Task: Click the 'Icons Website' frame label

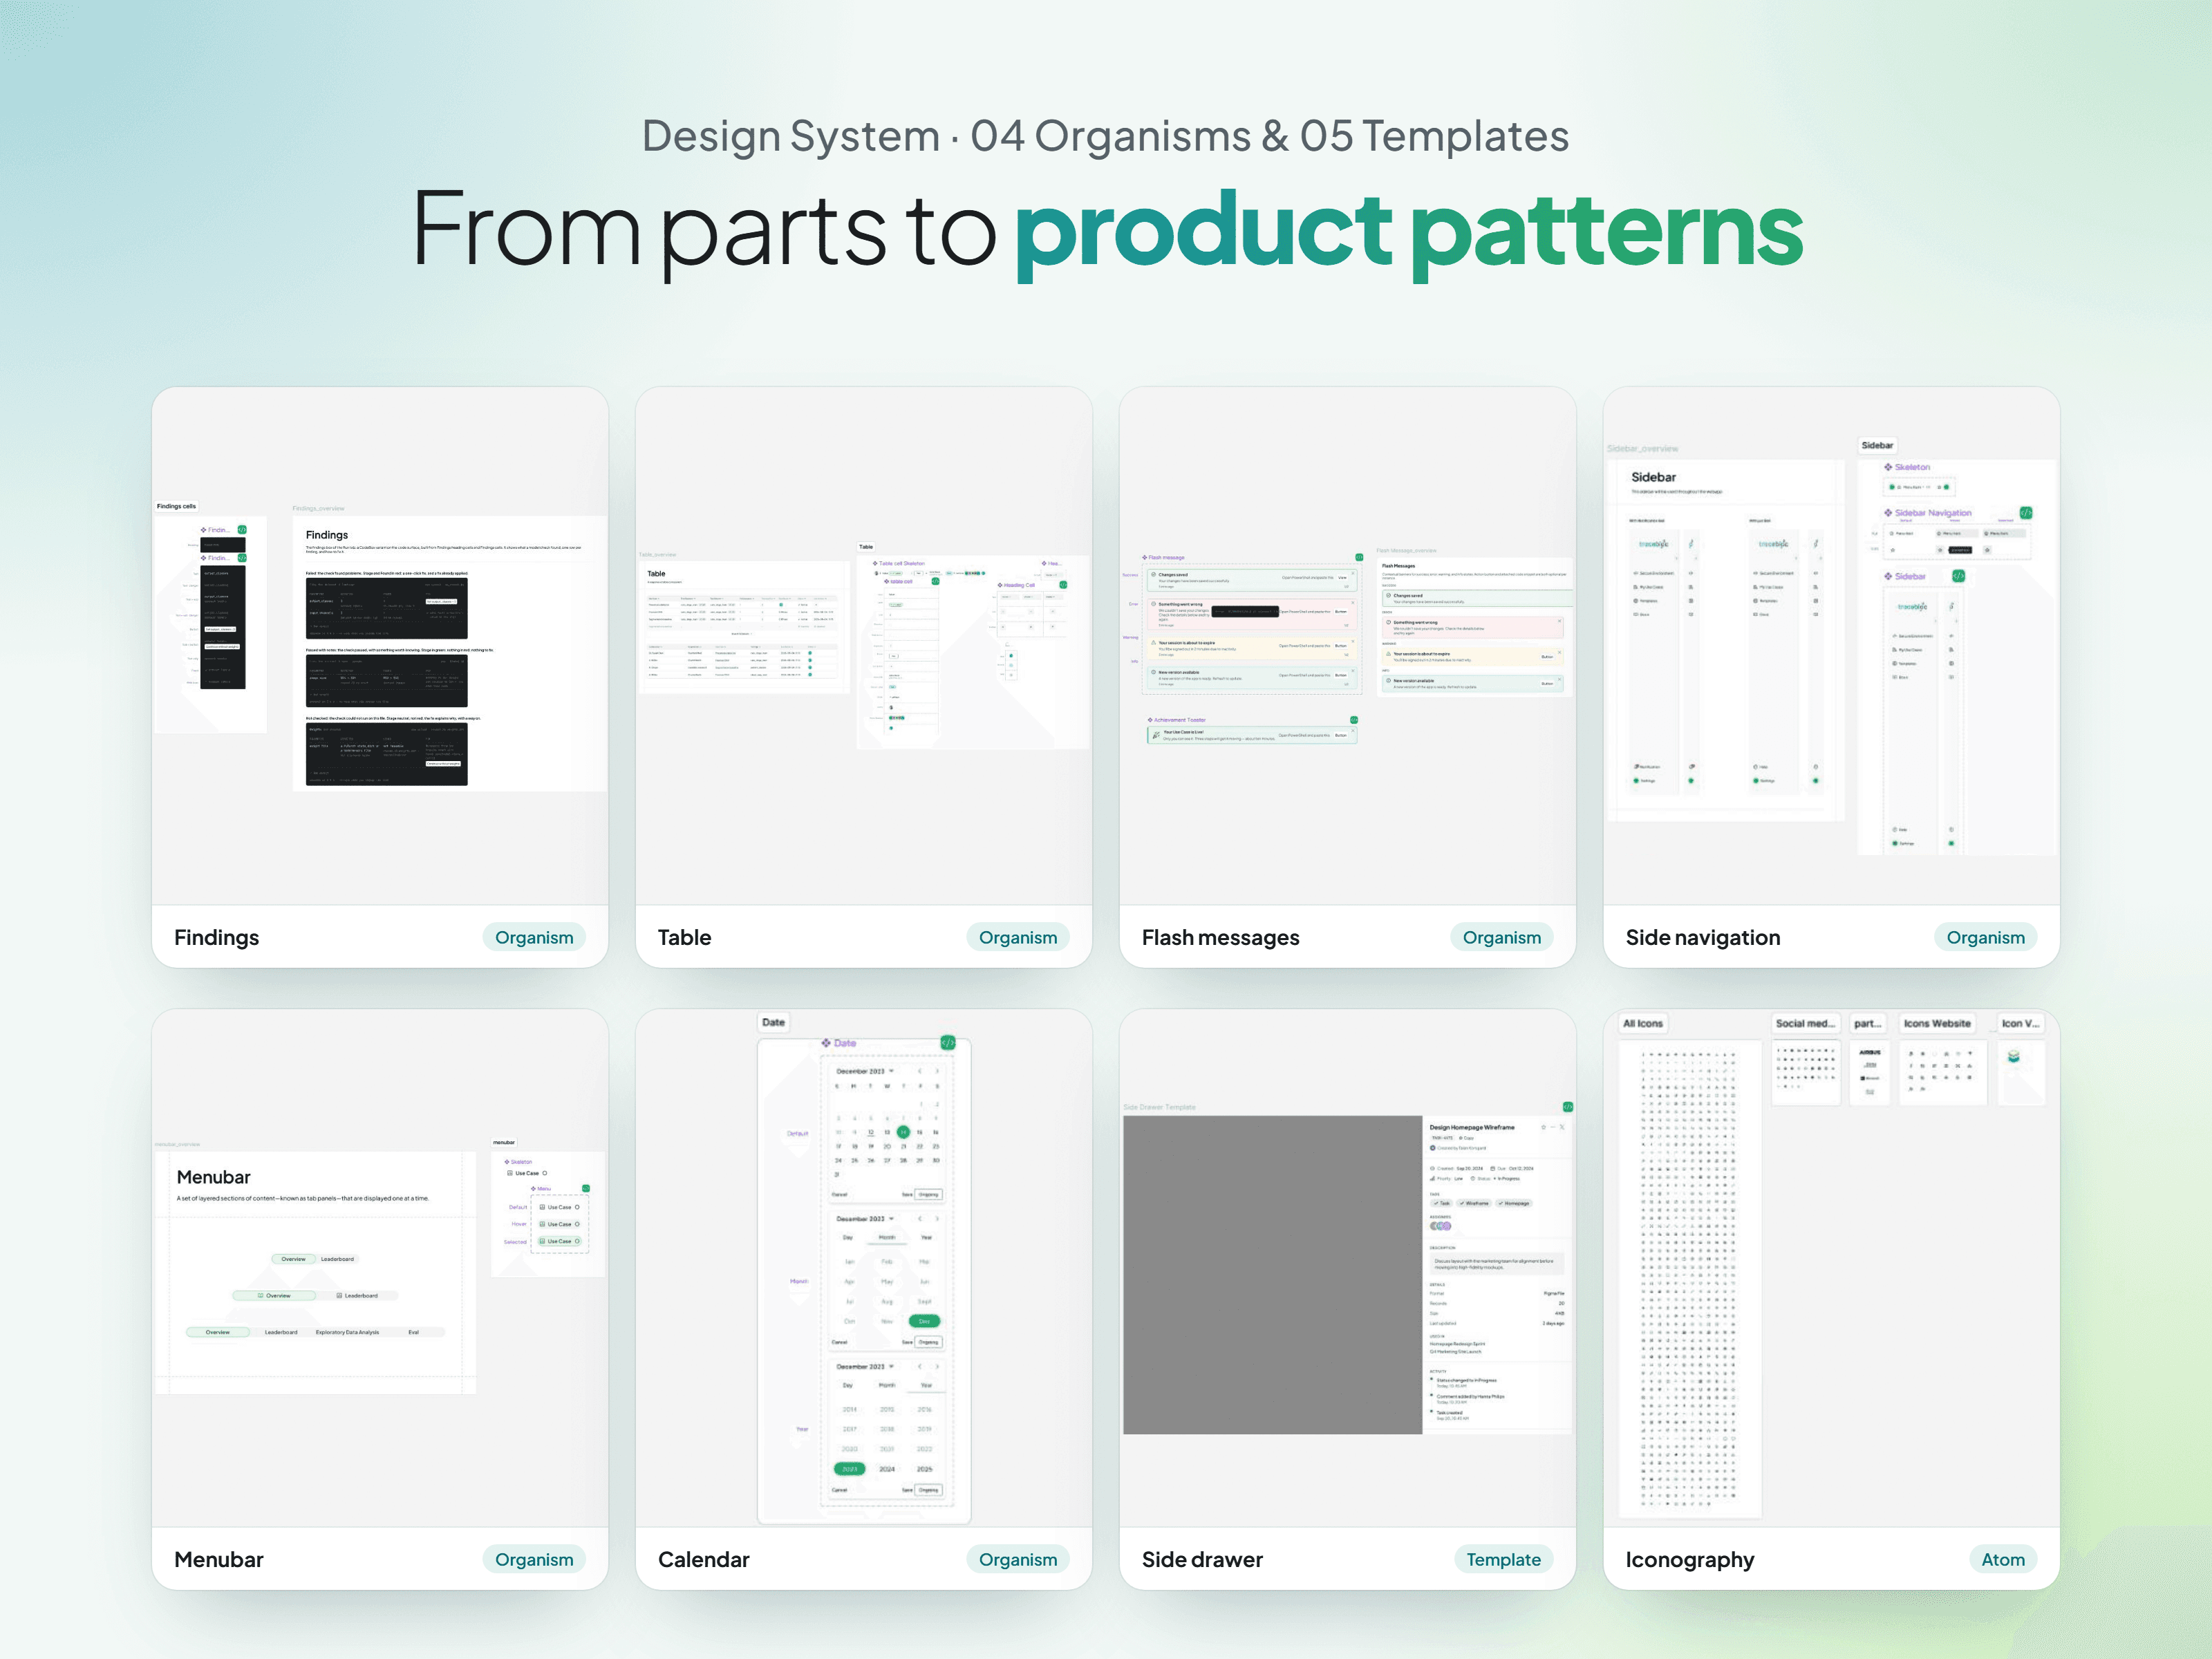Action: (x=1937, y=1023)
